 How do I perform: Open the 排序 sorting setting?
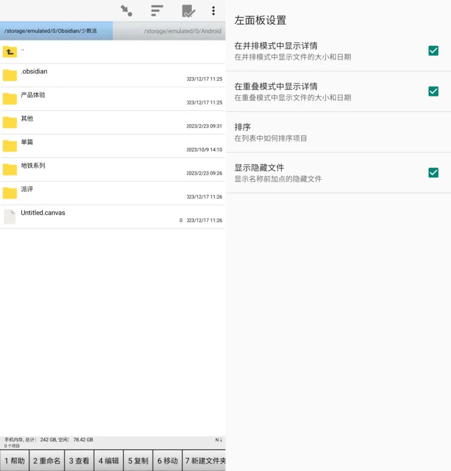click(338, 132)
